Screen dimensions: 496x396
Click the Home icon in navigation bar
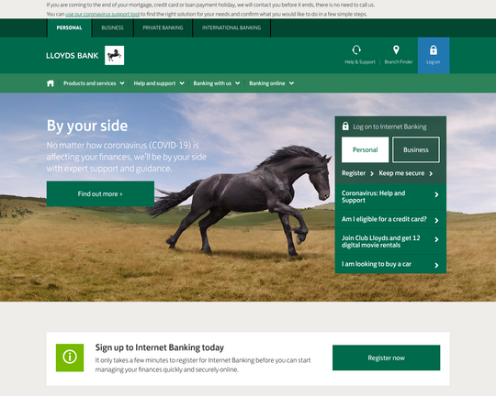(51, 83)
